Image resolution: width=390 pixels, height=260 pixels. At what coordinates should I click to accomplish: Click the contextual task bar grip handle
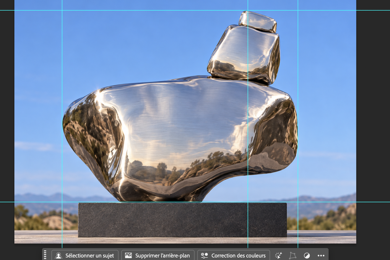[x=45, y=255]
